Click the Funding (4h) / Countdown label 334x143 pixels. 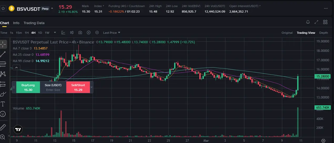click(127, 6)
